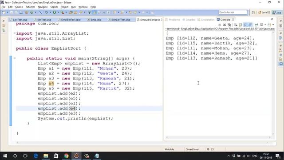Open the Open Console dropdown arrow
This screenshot has height=160, width=284.
[x=273, y=25]
